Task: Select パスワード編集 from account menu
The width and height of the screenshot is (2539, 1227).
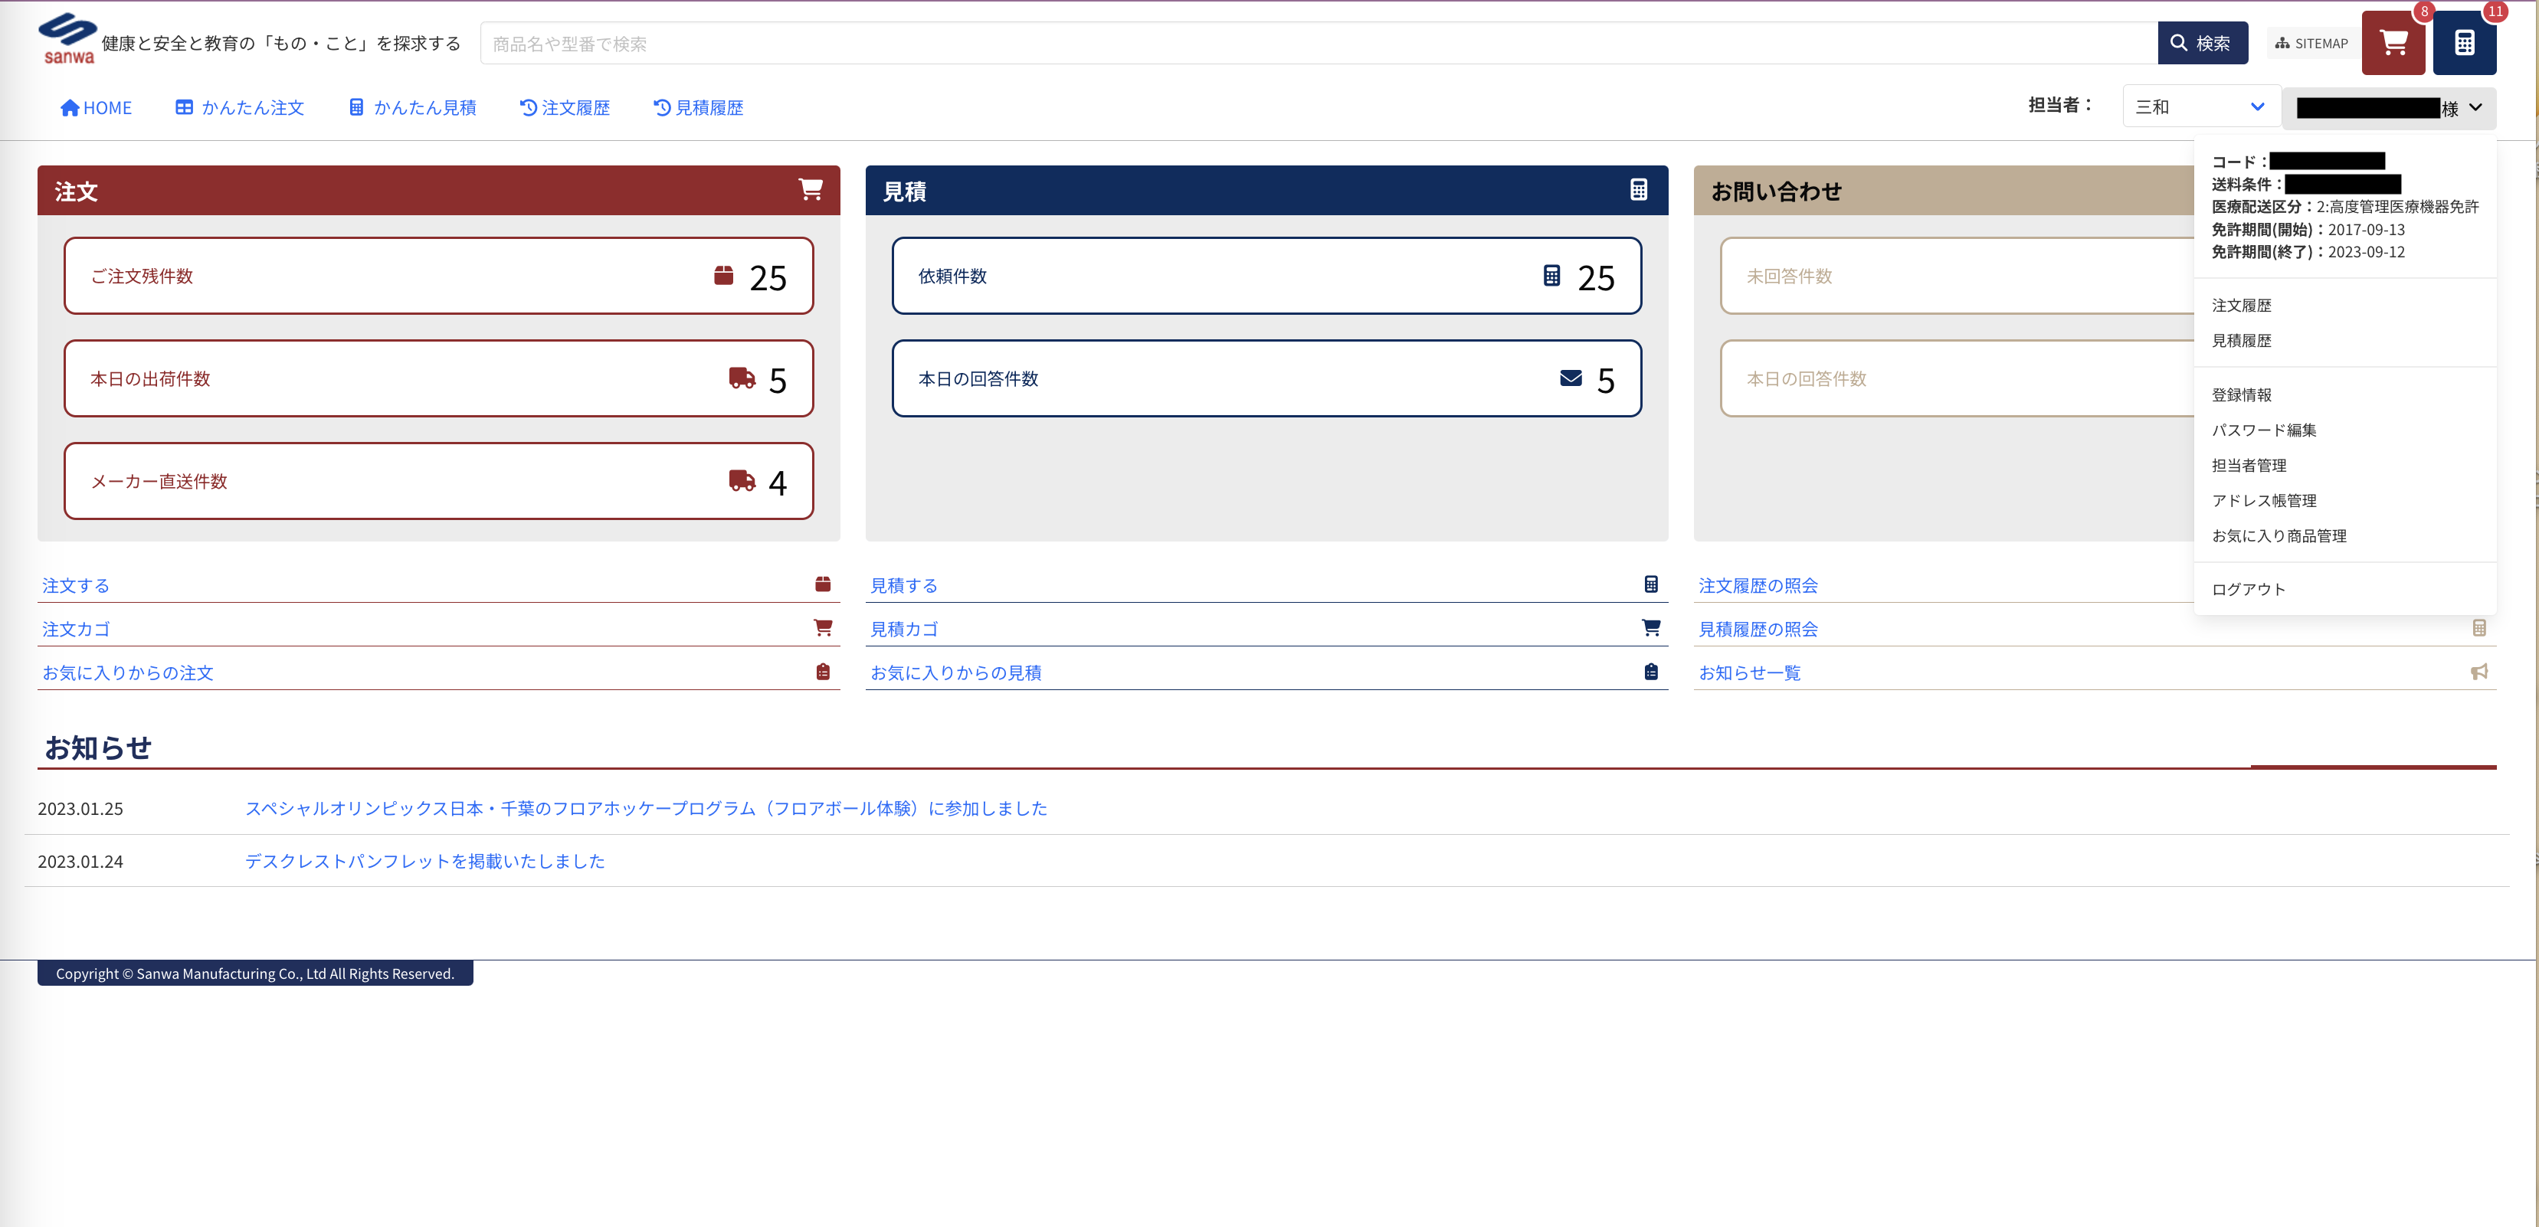Action: (x=2263, y=430)
